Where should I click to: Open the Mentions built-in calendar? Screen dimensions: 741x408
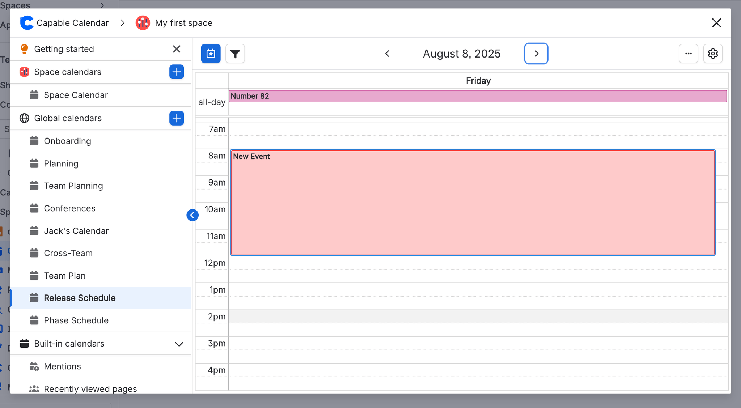(62, 366)
